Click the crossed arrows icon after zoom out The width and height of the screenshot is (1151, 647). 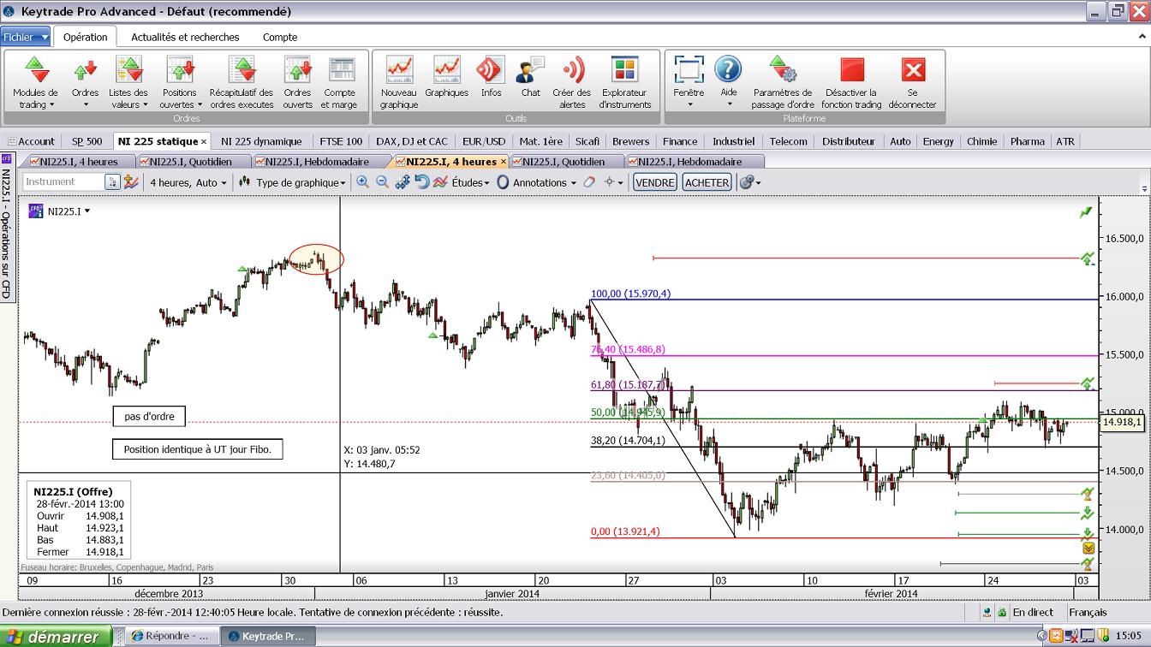403,182
